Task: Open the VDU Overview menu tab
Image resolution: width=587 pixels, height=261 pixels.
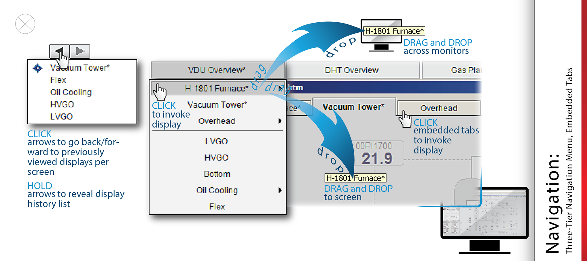Action: 217,70
